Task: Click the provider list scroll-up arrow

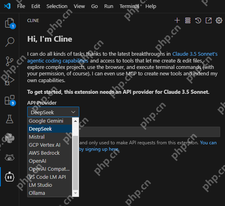Action: pyautogui.click(x=75, y=121)
